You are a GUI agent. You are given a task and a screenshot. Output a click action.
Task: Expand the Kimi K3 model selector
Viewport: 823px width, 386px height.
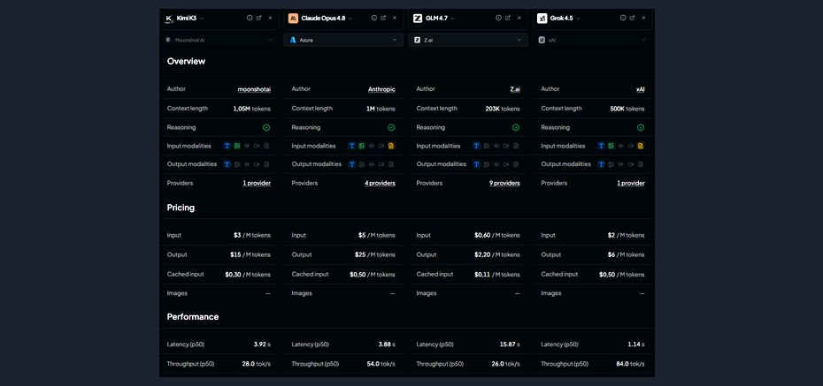[202, 19]
